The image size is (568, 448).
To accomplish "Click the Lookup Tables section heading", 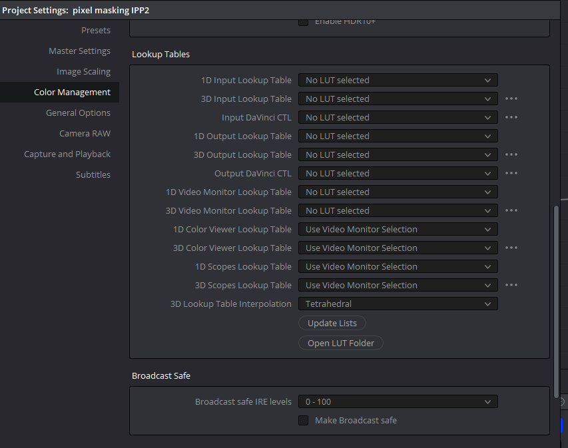I will 161,55.
